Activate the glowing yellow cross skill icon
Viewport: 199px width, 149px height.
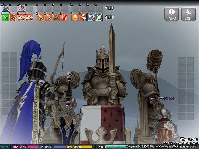(x=99, y=17)
